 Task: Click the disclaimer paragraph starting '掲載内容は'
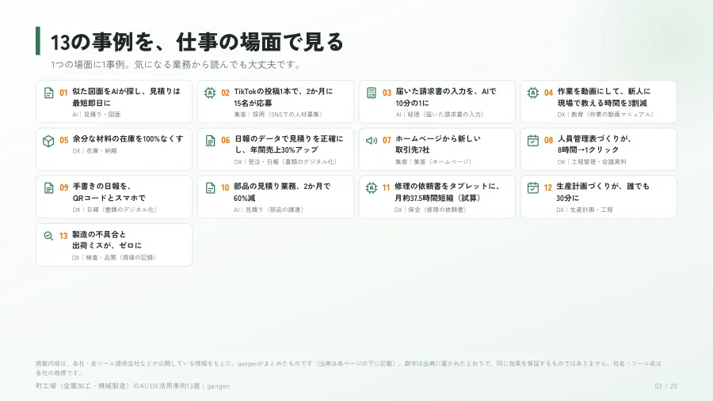[349, 368]
